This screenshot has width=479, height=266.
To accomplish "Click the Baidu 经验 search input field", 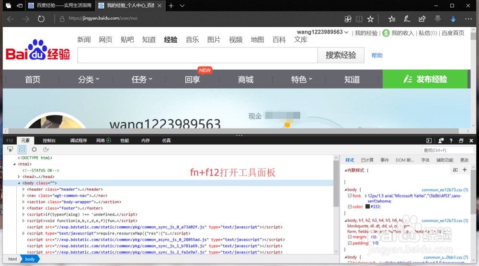I will click(x=198, y=55).
